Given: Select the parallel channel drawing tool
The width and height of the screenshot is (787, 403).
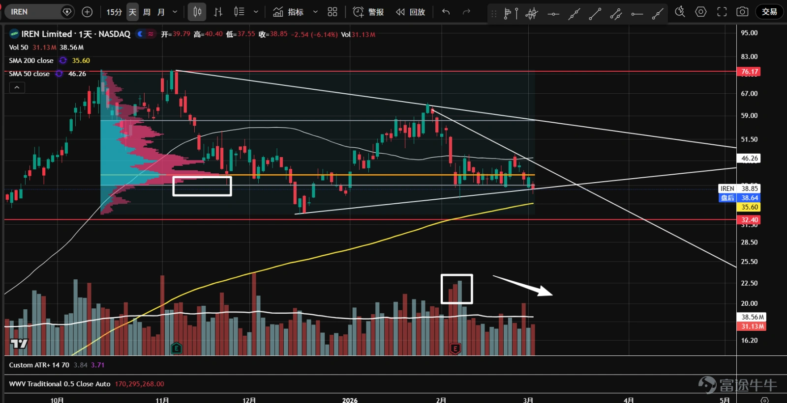Looking at the screenshot, I should pyautogui.click(x=616, y=14).
